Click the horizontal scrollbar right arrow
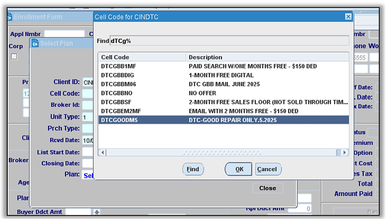386x219 pixels. coord(344,152)
